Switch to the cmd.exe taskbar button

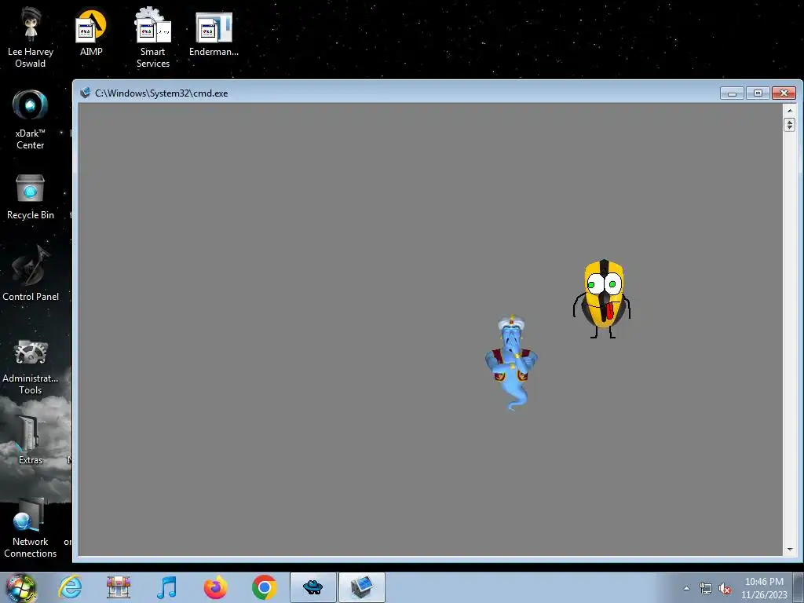point(361,587)
